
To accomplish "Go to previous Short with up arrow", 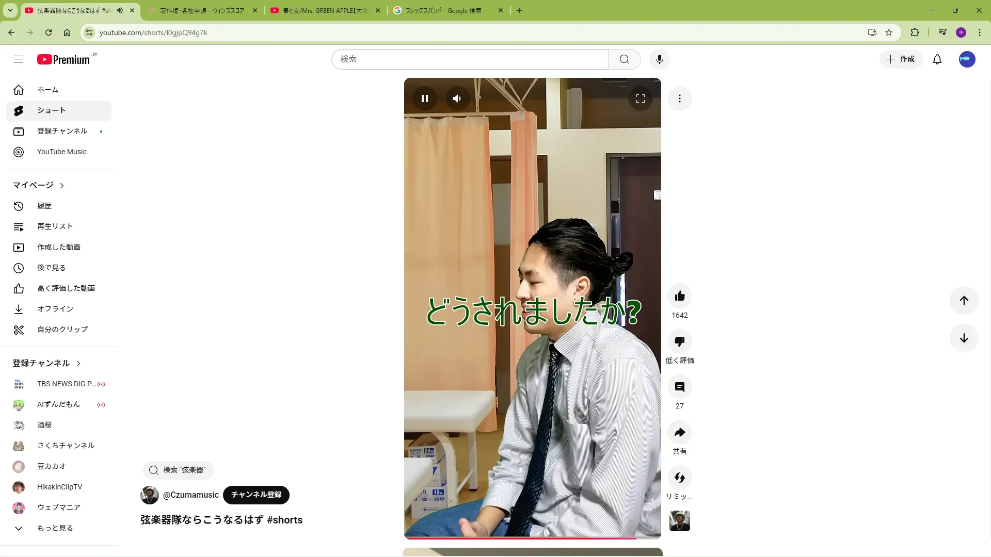I will point(964,301).
